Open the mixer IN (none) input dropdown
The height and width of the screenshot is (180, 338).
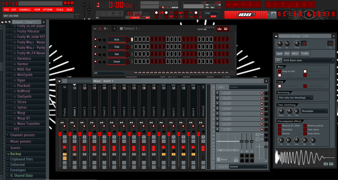click(248, 87)
